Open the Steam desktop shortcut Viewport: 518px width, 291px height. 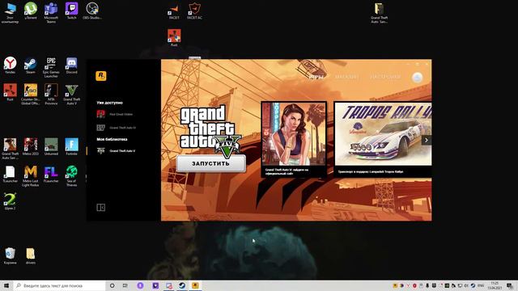coord(31,65)
